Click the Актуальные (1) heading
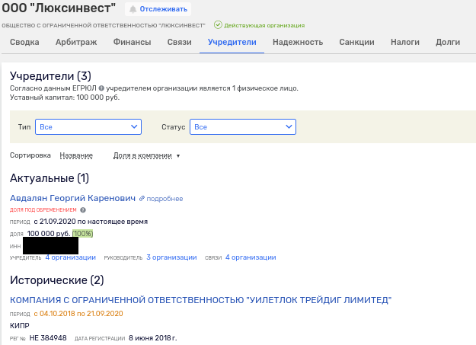This screenshot has height=345, width=476. pyautogui.click(x=50, y=178)
